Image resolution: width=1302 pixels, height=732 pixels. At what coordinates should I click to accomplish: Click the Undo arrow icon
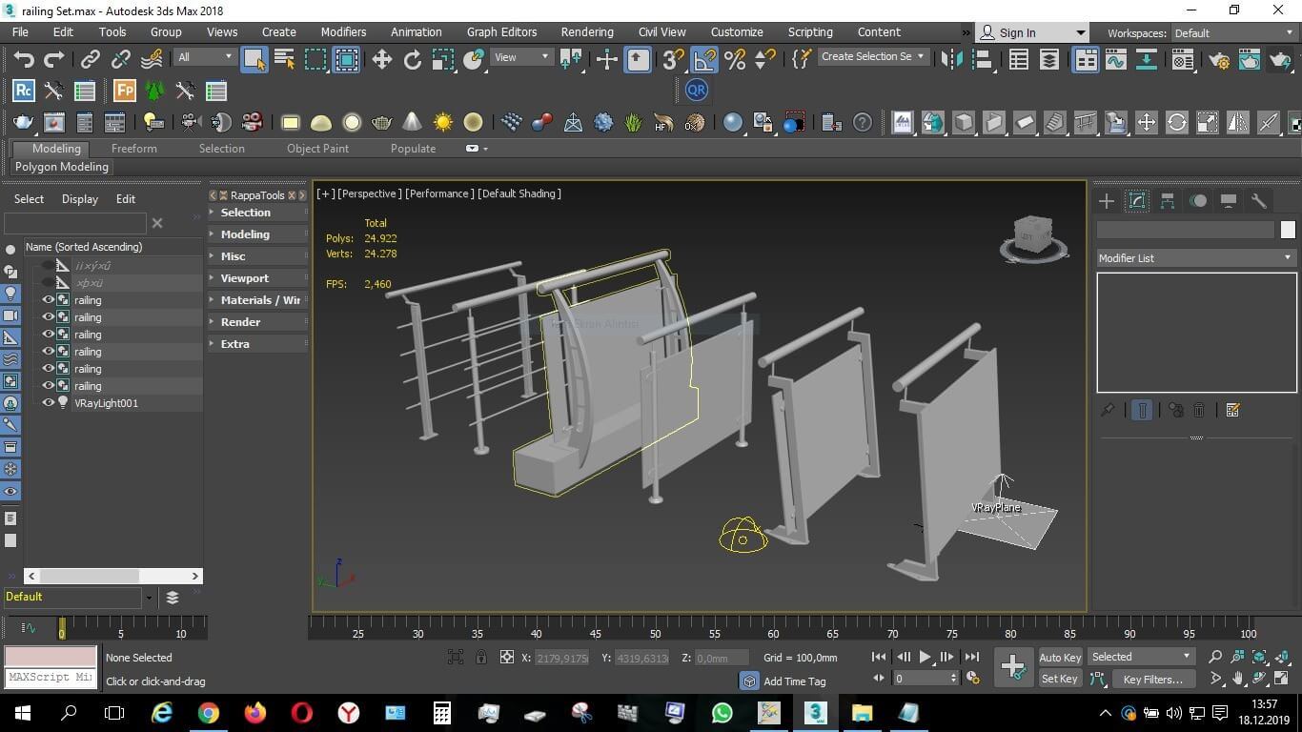coord(24,60)
